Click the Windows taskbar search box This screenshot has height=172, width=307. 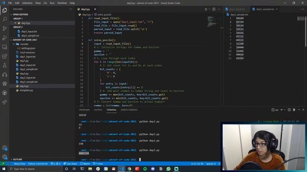point(35,169)
